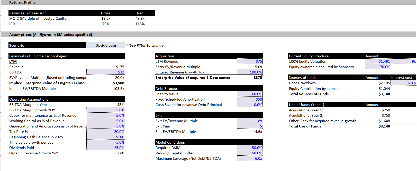The width and height of the screenshot is (417, 171).
Task: Click the Sources of funds header
Action: pyautogui.click(x=303, y=78)
